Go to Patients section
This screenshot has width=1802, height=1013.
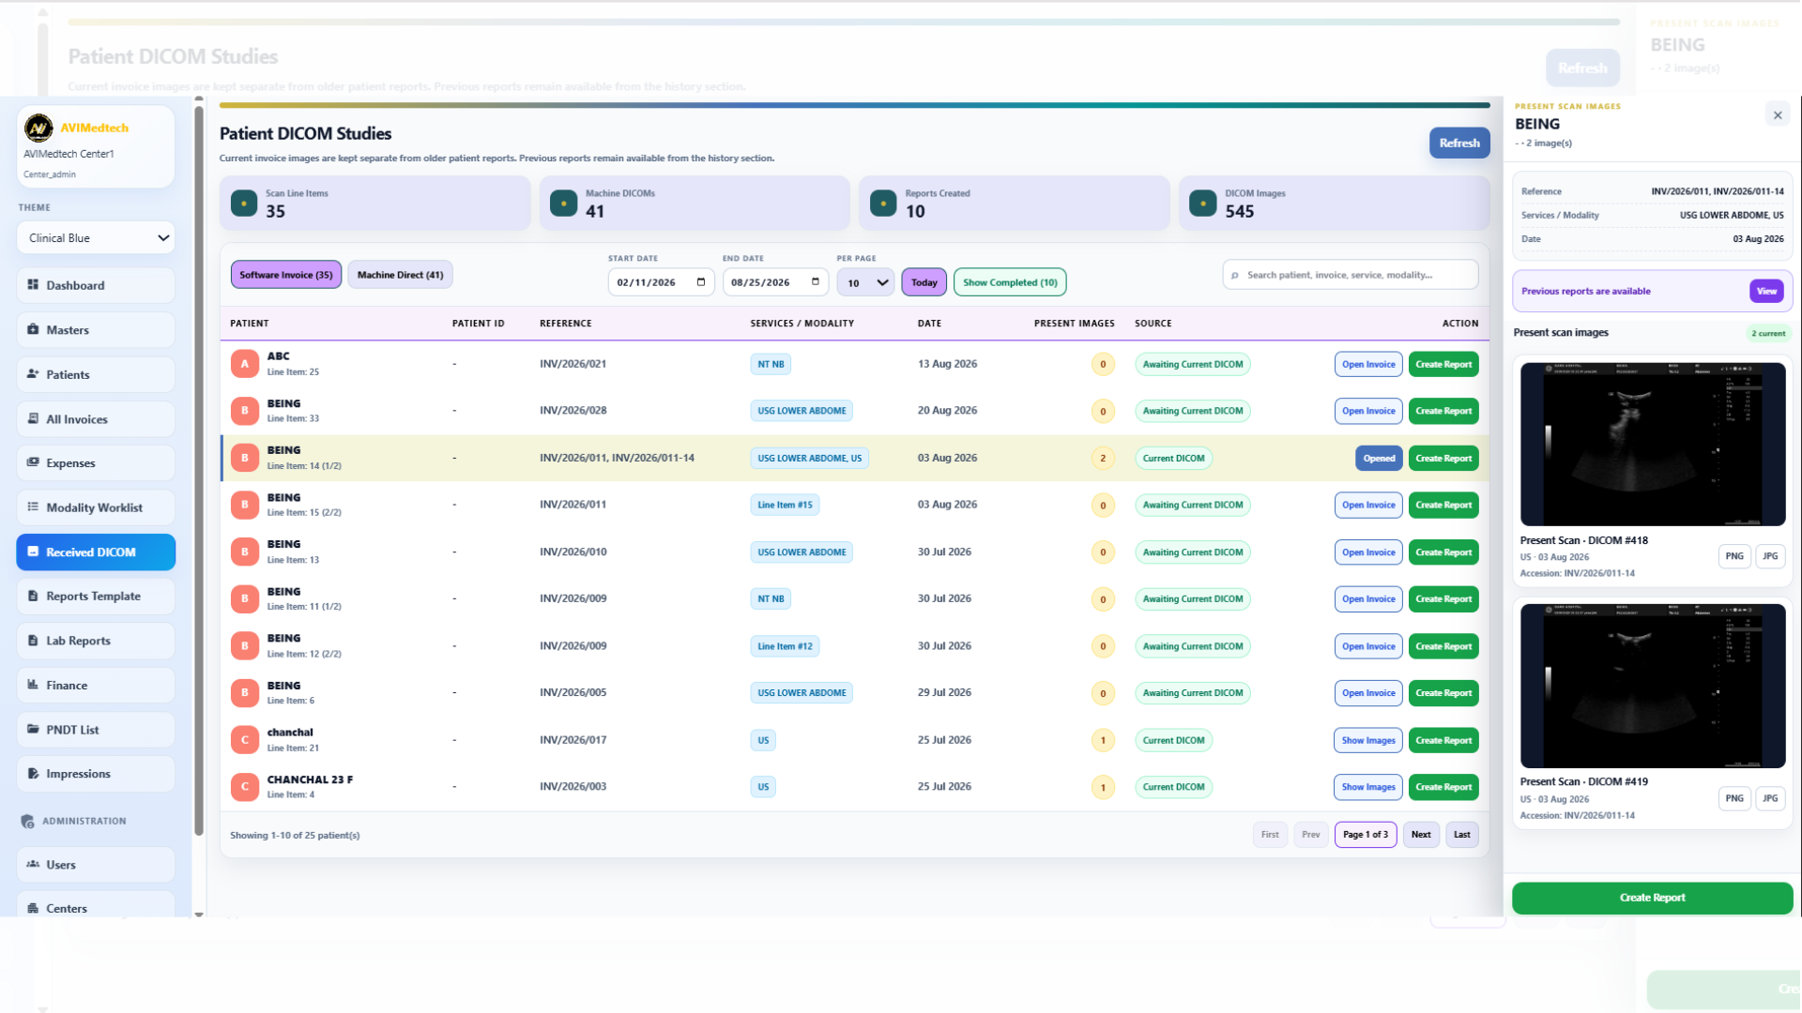pyautogui.click(x=96, y=374)
